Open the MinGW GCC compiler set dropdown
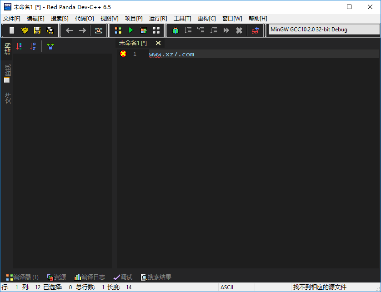 click(323, 30)
